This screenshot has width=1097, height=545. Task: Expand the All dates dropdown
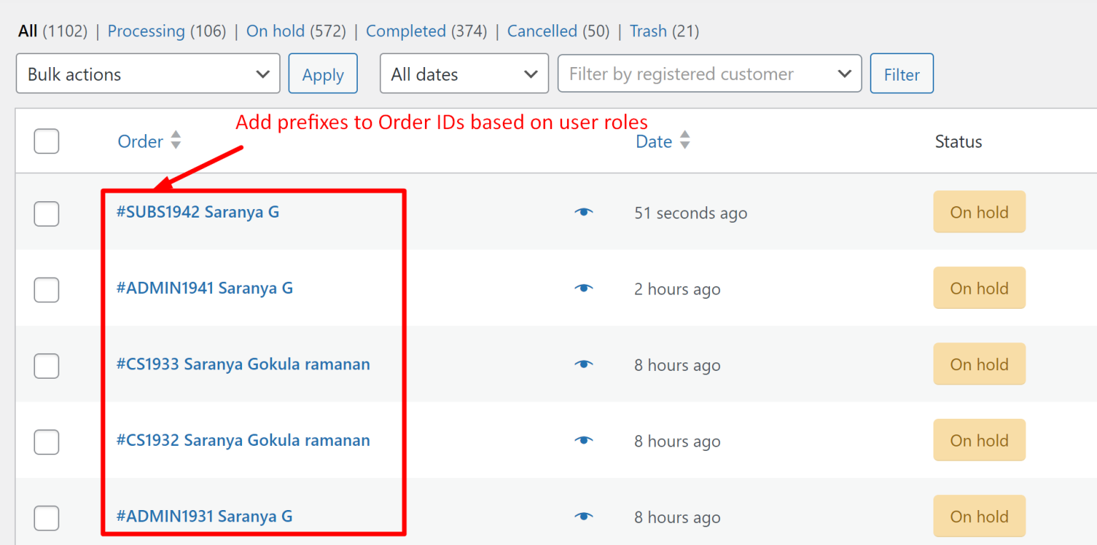point(464,73)
